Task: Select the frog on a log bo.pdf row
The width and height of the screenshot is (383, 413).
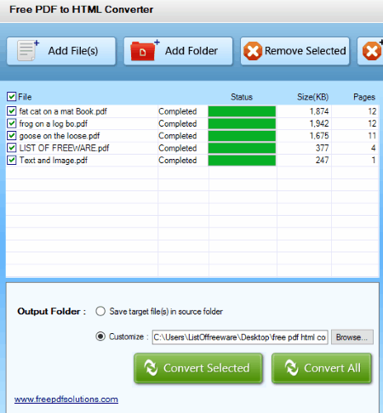Action: pos(192,123)
